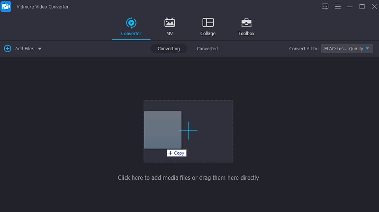Image resolution: width=379 pixels, height=212 pixels.
Task: Expand the Add Files dropdown arrow
Action: [x=40, y=49]
